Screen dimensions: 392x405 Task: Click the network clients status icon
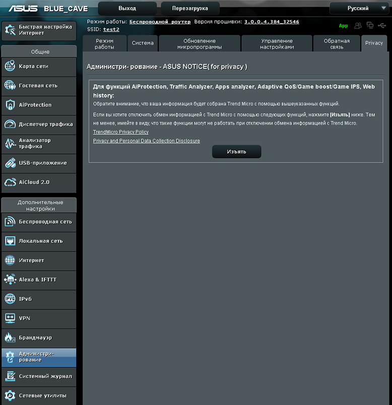click(370, 25)
